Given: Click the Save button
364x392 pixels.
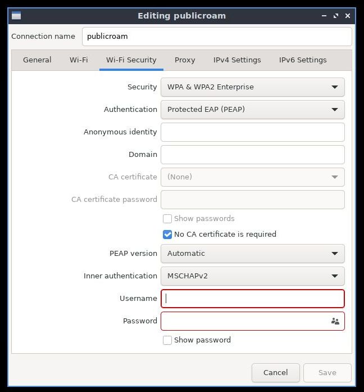Looking at the screenshot, I should 327,373.
